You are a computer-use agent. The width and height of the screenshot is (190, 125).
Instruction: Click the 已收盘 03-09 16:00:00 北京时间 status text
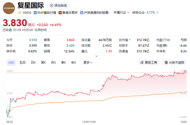pyautogui.click(x=25, y=30)
